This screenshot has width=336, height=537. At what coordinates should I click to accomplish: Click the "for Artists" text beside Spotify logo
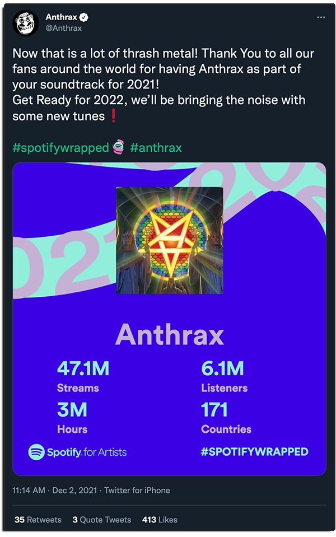(x=105, y=452)
